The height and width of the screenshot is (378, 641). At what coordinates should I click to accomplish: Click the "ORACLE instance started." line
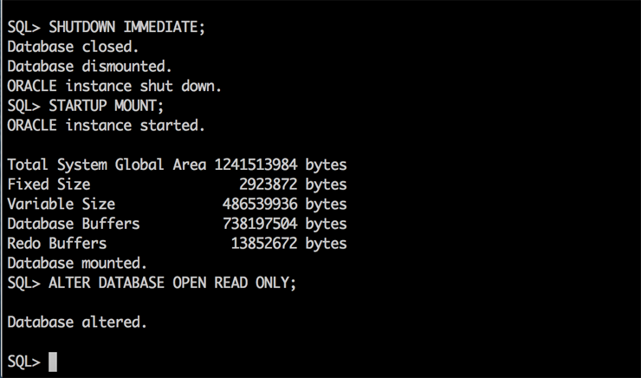point(106,126)
